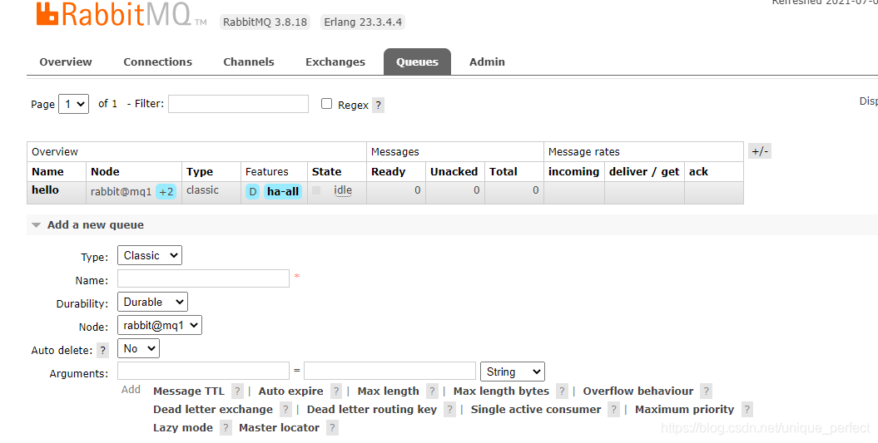Collapse the Add a new queue section
Viewport: 878px width, 443px height.
click(95, 225)
